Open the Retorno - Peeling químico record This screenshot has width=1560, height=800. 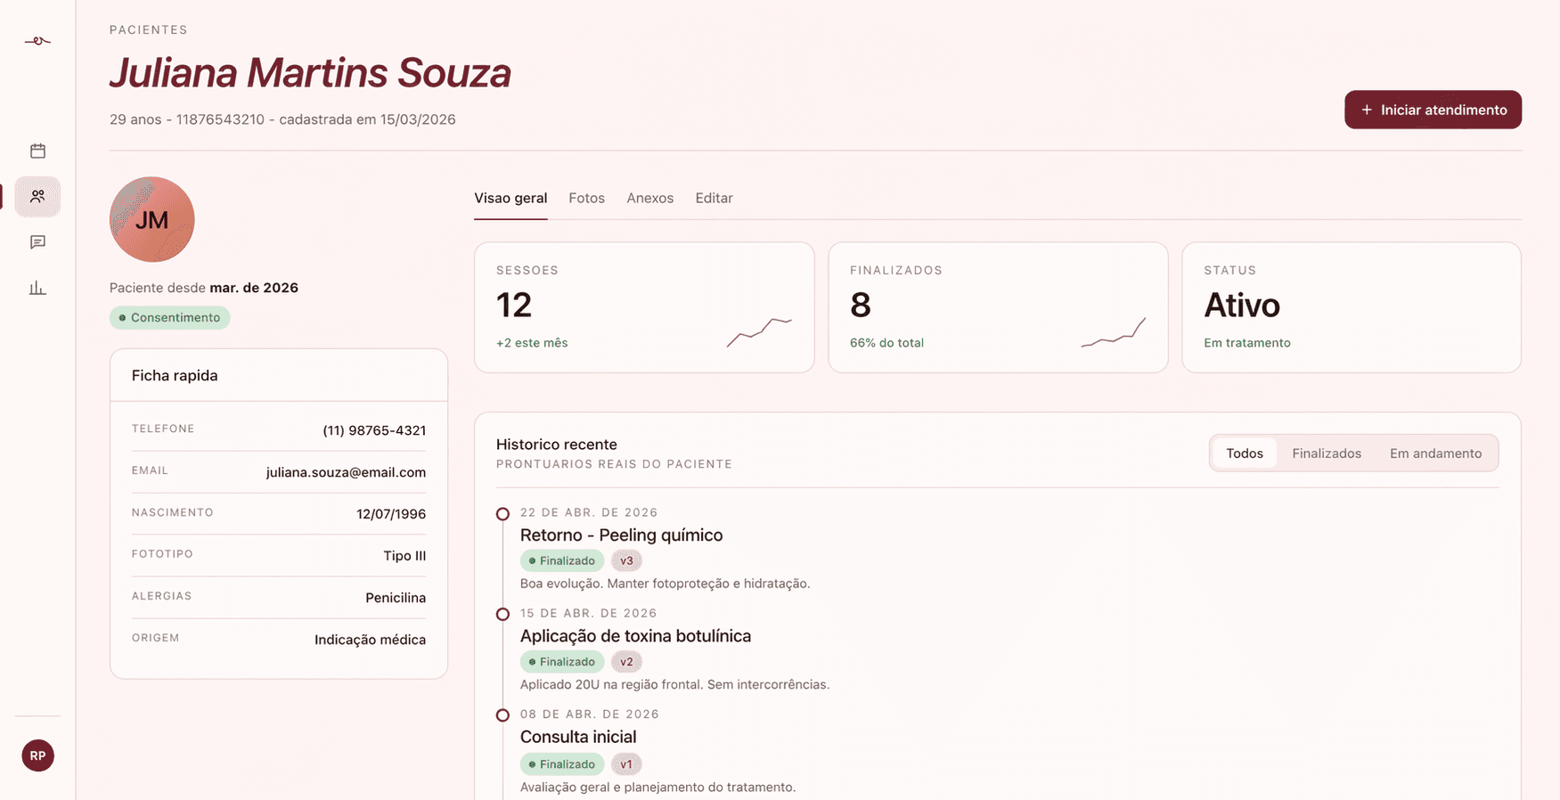point(621,535)
